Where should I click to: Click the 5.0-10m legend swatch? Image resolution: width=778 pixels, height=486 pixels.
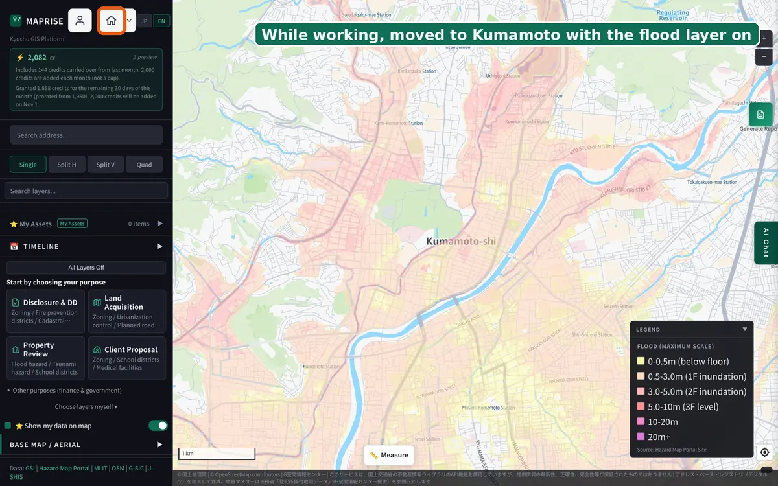641,407
